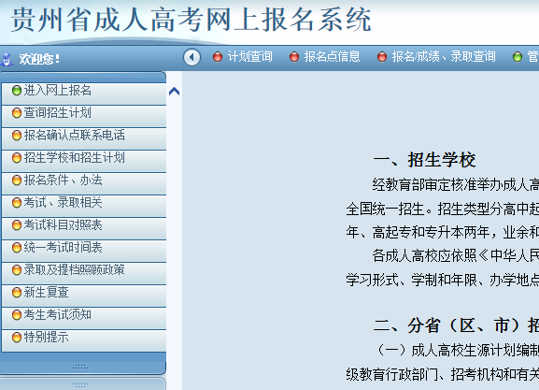Click the dotted grip handle below the sidebar menu

point(80,367)
